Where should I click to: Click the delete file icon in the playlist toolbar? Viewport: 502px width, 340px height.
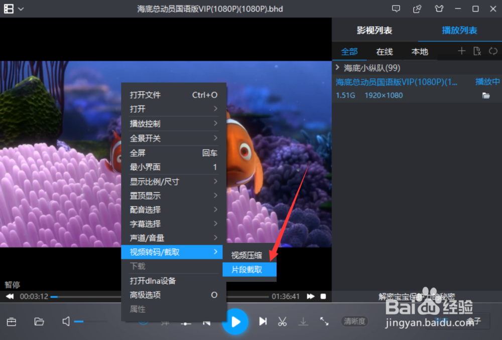[477, 51]
